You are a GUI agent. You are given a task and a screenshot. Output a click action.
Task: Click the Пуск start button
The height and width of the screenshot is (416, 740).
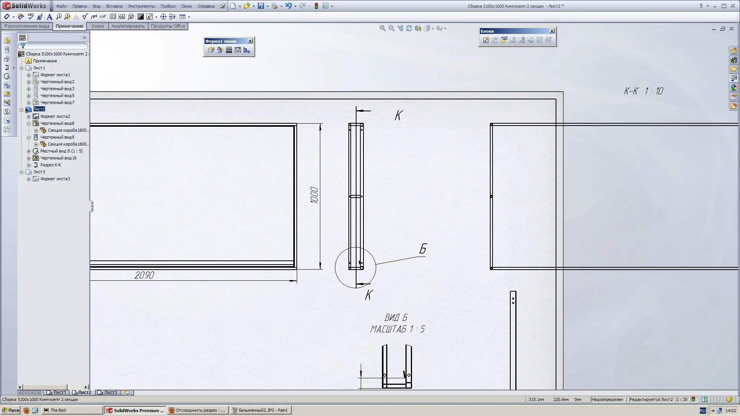[10, 410]
